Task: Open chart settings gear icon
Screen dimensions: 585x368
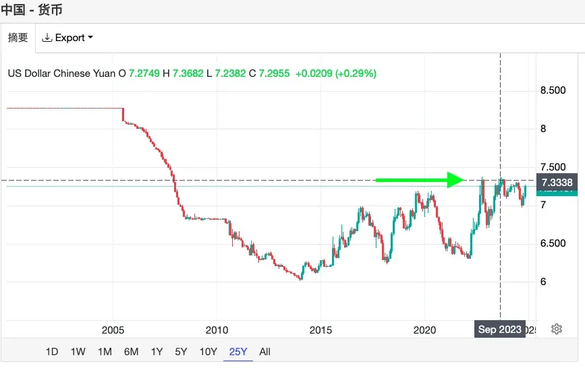Action: (x=556, y=329)
